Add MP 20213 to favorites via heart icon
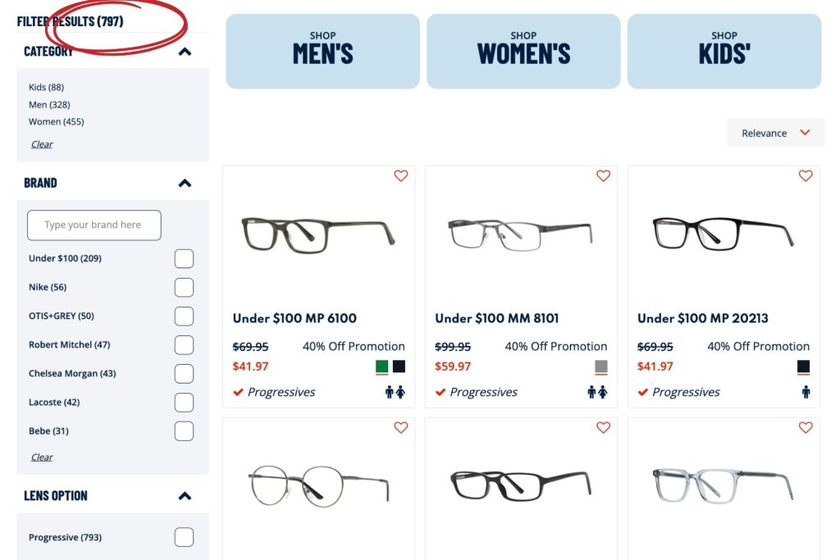Image resolution: width=840 pixels, height=560 pixels. pyautogui.click(x=805, y=175)
